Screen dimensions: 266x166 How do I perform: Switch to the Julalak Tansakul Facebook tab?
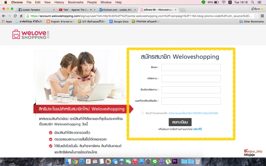(x=37, y=10)
